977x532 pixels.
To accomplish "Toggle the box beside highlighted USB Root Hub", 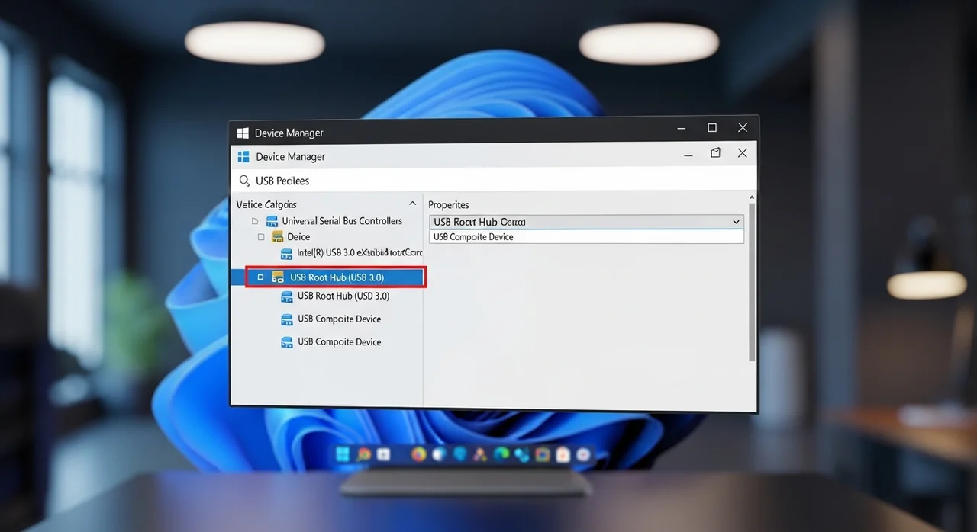I will click(260, 278).
